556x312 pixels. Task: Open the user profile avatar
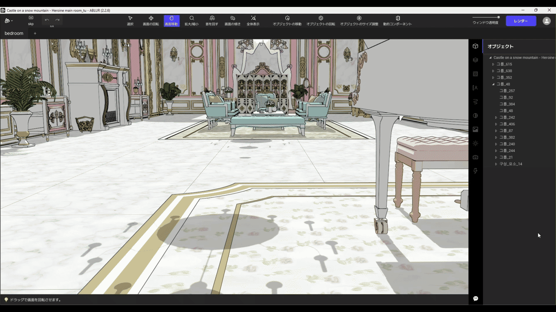tap(546, 21)
